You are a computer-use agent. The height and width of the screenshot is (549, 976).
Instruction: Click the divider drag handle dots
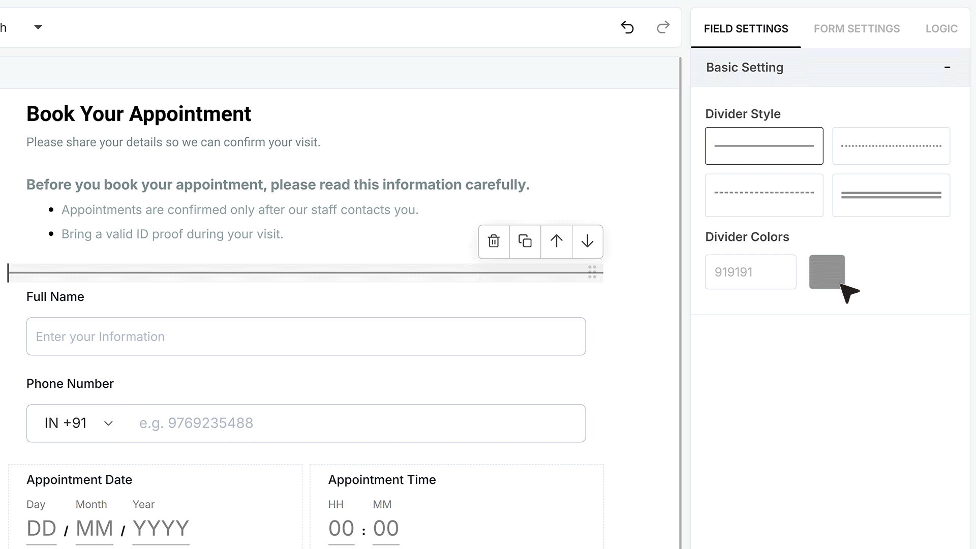(x=592, y=272)
